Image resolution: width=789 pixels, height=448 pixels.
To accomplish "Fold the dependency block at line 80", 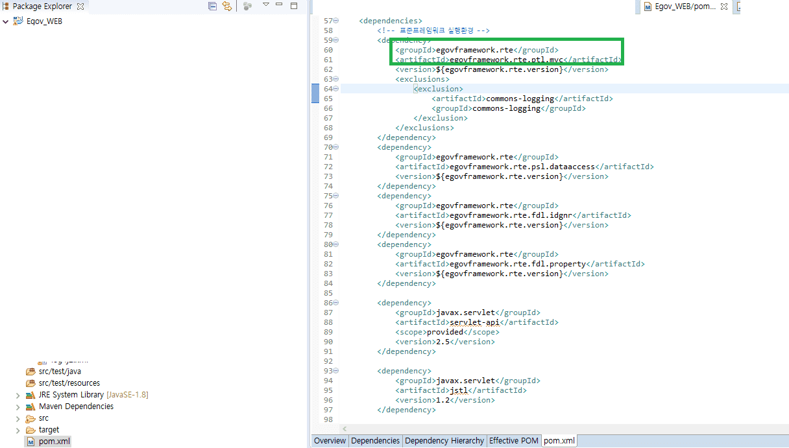I will 335,244.
